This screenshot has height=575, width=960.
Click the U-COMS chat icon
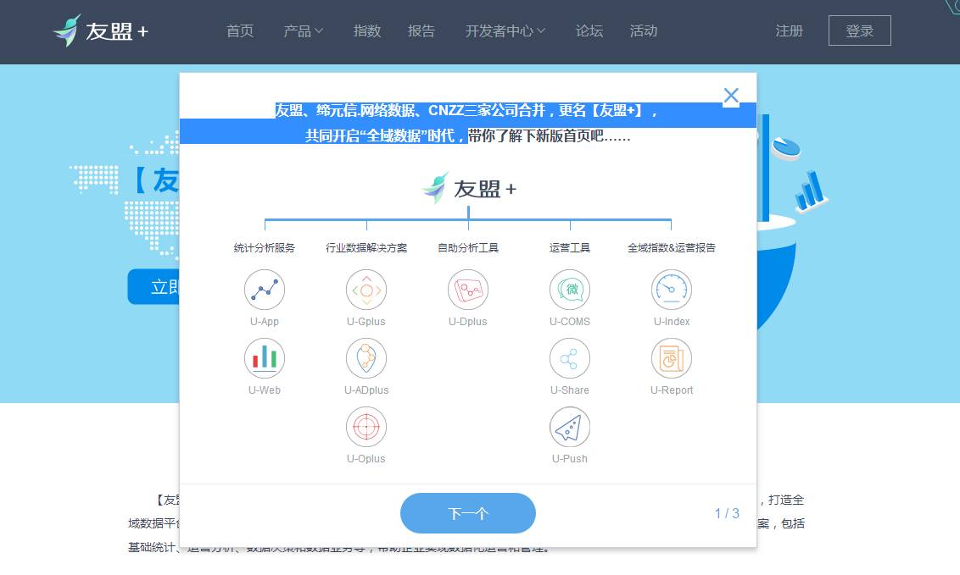[569, 290]
